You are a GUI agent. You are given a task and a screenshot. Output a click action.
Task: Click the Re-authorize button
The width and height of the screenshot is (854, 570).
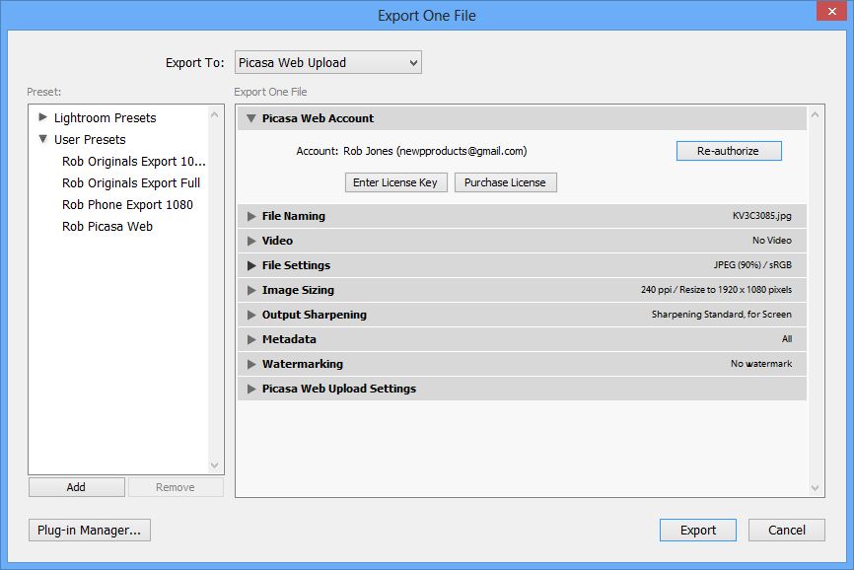(x=729, y=150)
